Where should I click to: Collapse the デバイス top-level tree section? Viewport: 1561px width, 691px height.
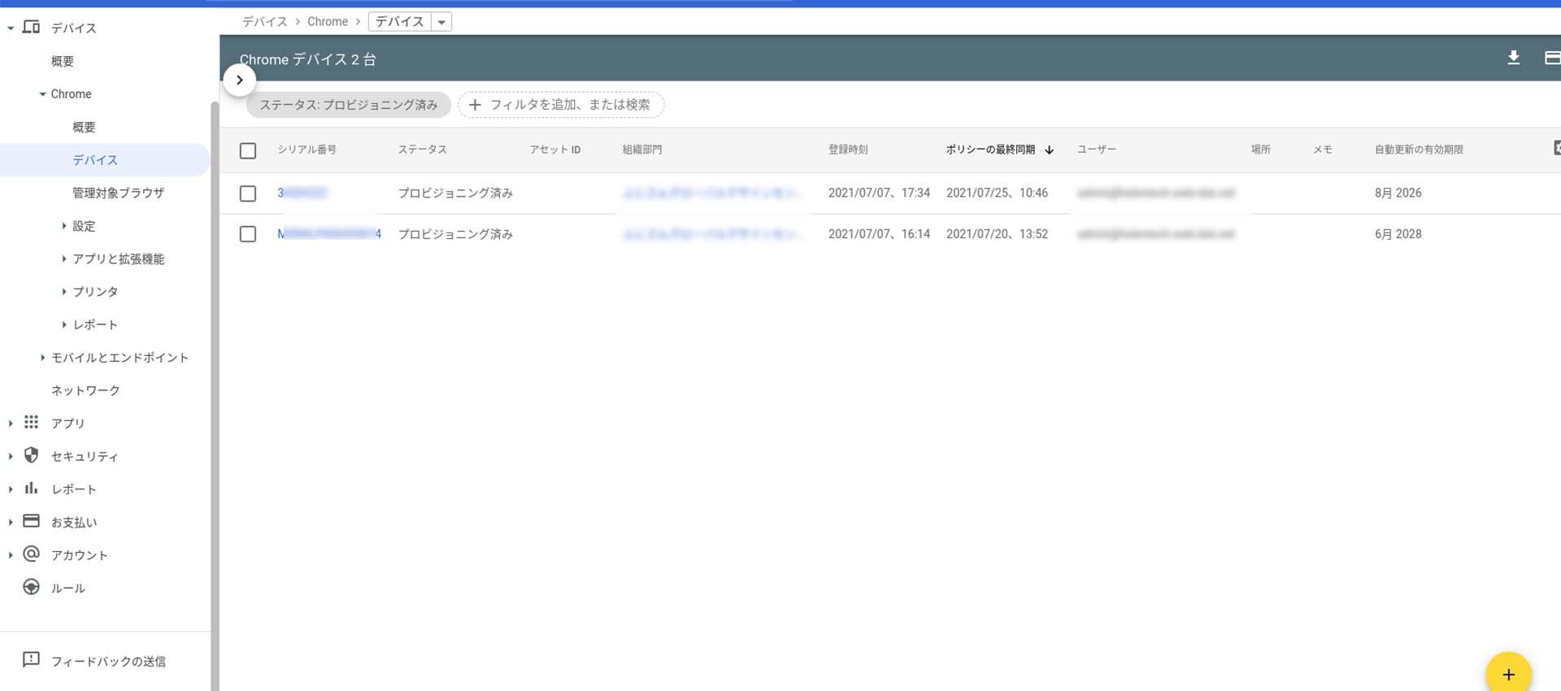[x=11, y=28]
